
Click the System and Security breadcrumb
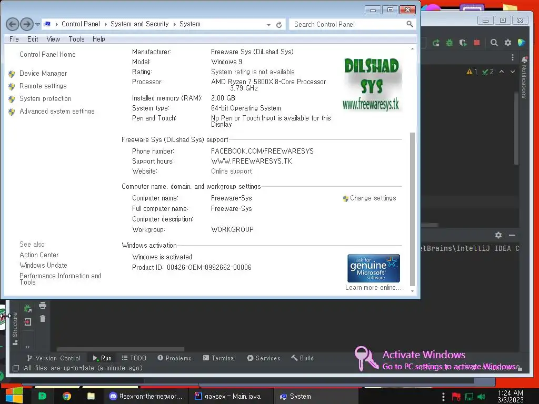(139, 24)
